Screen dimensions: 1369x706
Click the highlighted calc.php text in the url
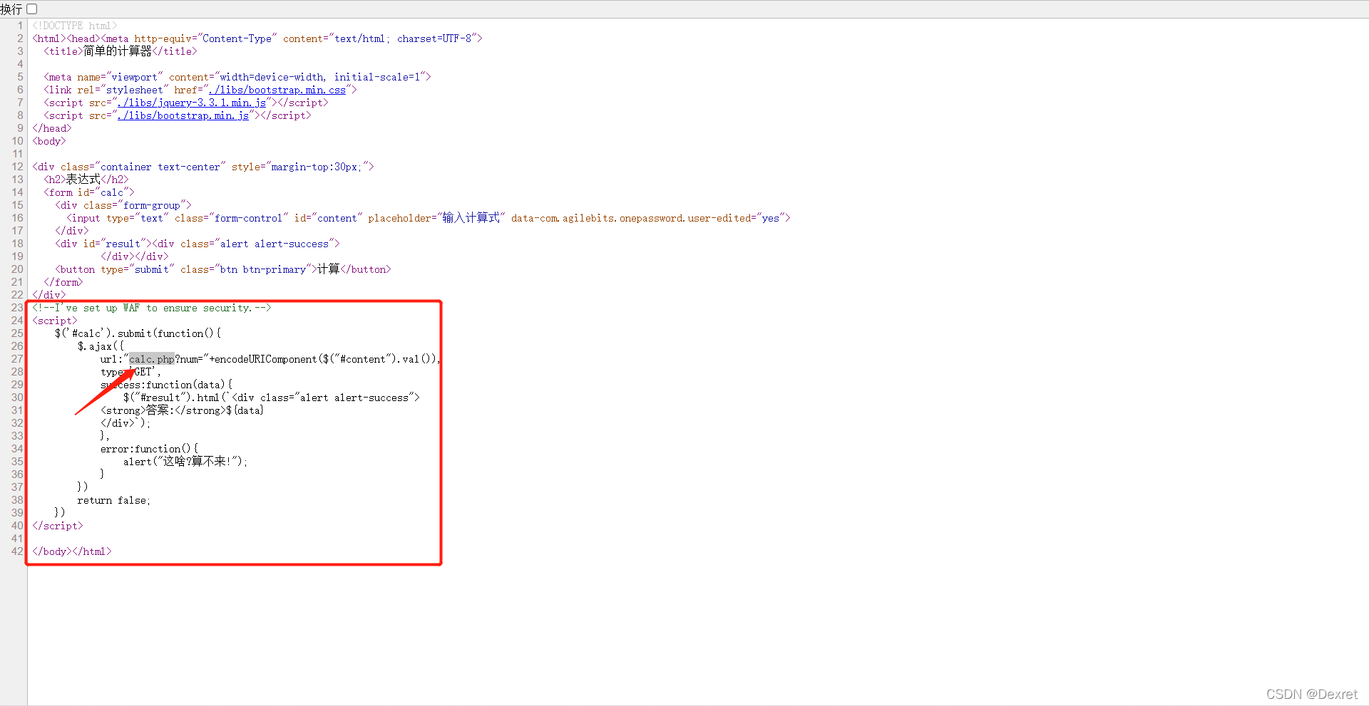coord(152,359)
